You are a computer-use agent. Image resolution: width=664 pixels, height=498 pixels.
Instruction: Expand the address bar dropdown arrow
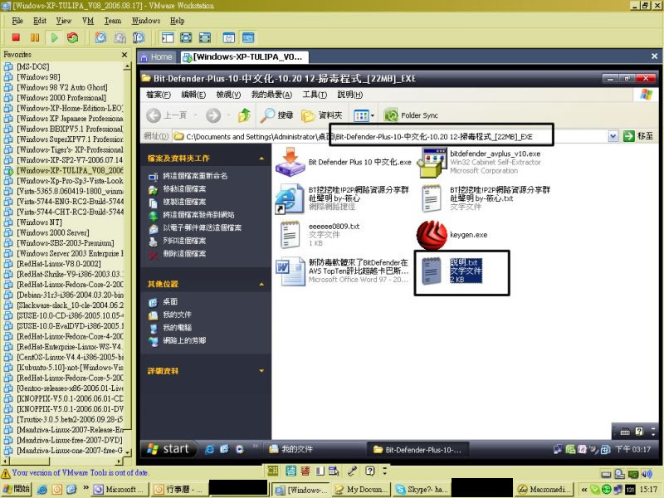613,136
